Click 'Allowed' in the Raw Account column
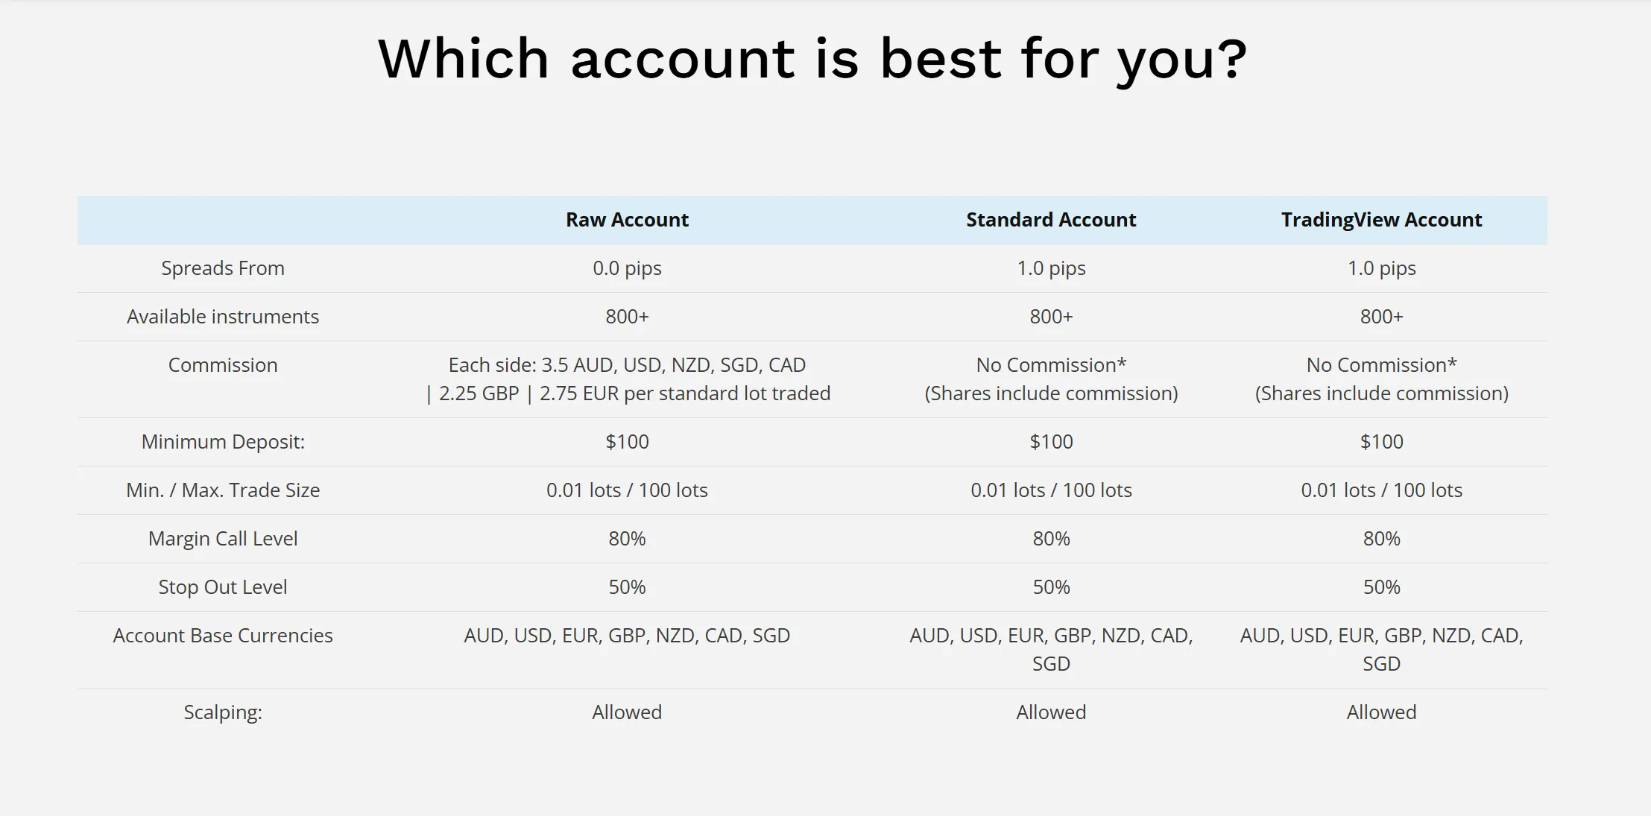Screen dimensions: 1651x816 click(627, 712)
